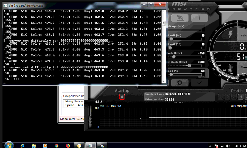Click the Fan Speed value 50
The width and height of the screenshot is (247, 148).
(203, 71)
